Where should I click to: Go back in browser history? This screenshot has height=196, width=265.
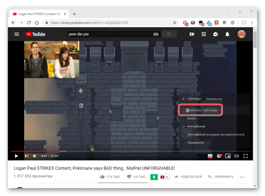coord(13,22)
